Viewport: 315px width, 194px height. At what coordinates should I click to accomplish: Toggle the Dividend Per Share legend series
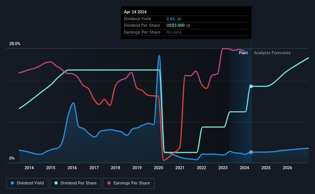point(76,183)
